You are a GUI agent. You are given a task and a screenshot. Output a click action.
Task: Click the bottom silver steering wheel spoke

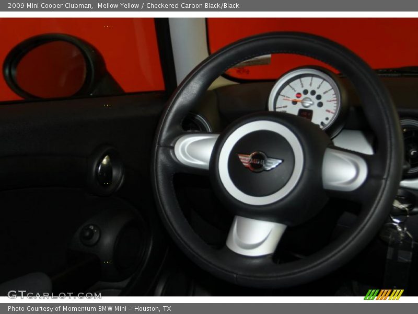(256, 235)
